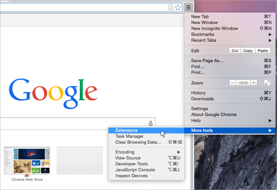Image resolution: width=277 pixels, height=190 pixels.
Task: Open the More tools submenu
Action: (230, 131)
